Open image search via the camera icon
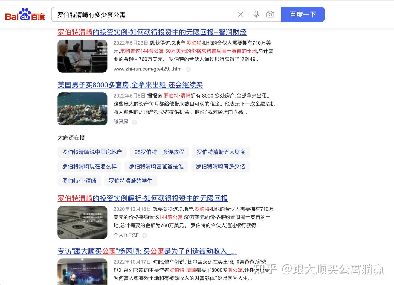The width and height of the screenshot is (394, 285). (270, 14)
